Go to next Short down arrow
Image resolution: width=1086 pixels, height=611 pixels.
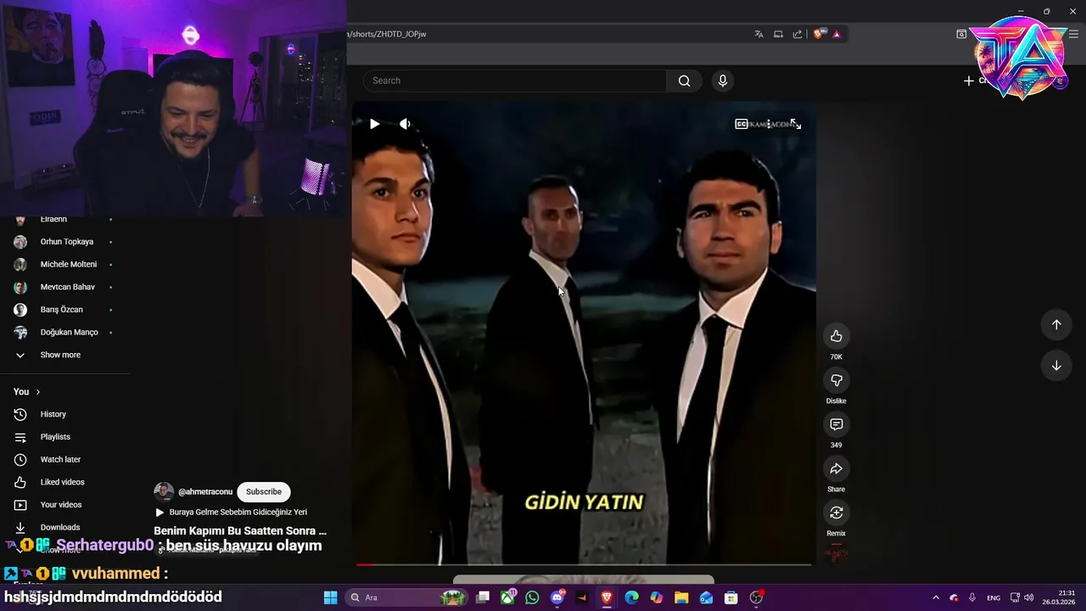pos(1056,366)
